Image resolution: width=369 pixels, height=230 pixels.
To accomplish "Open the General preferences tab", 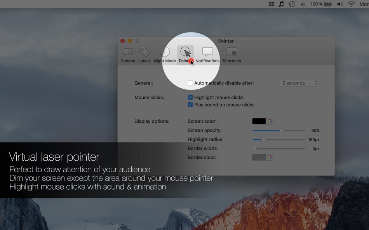I will click(128, 55).
